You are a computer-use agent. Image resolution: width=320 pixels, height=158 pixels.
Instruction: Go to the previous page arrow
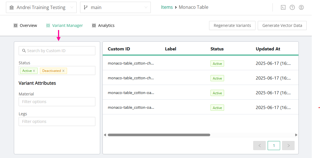click(x=259, y=146)
